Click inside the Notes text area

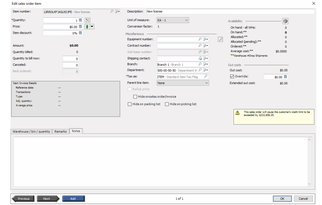pos(160,161)
